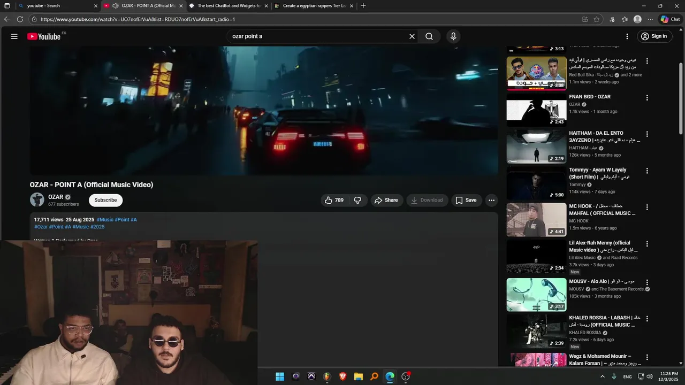Subscribe to the OZAR channel
Screen dimensions: 685x385
click(x=105, y=200)
